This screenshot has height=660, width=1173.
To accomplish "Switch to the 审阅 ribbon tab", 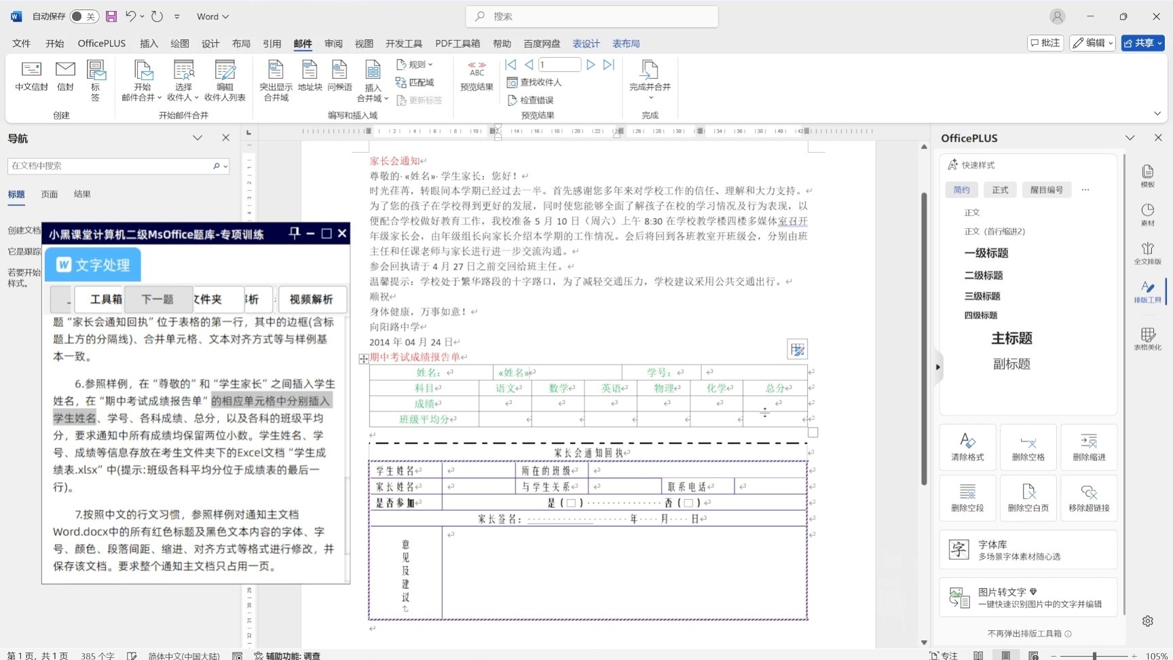I will pyautogui.click(x=333, y=43).
